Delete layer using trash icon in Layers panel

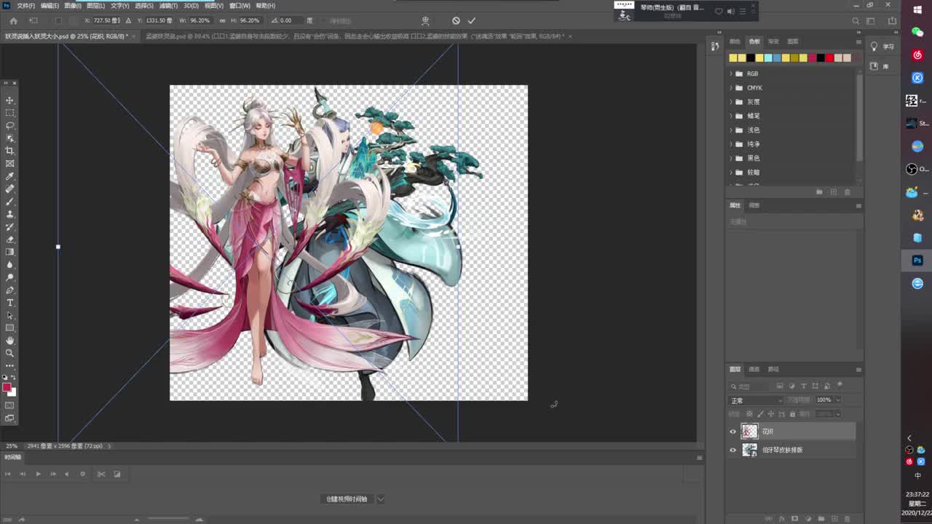848,518
